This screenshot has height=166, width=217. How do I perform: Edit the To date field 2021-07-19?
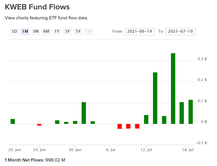(x=181, y=31)
